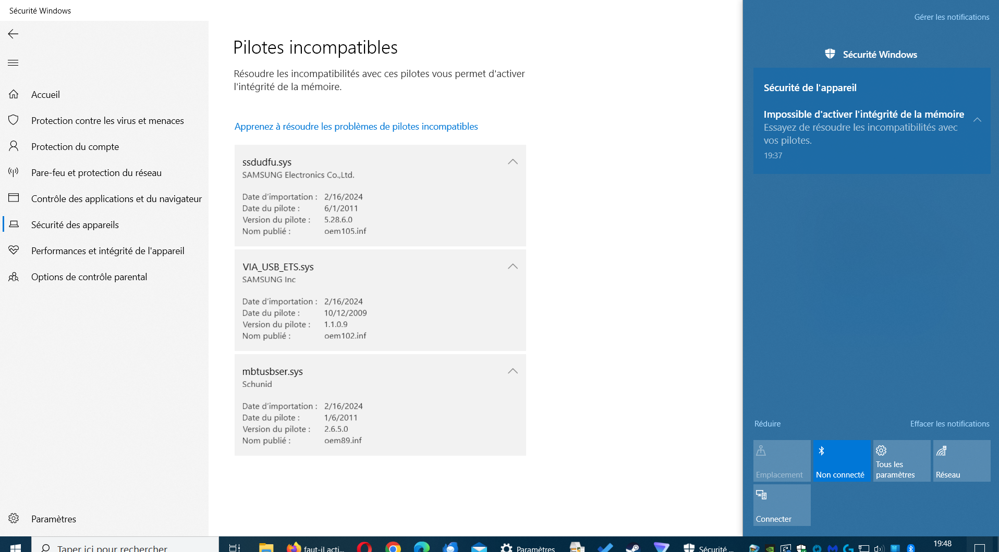Viewport: 999px width, 552px height.
Task: Click the Bluetooth system tray icon
Action: coord(911,548)
